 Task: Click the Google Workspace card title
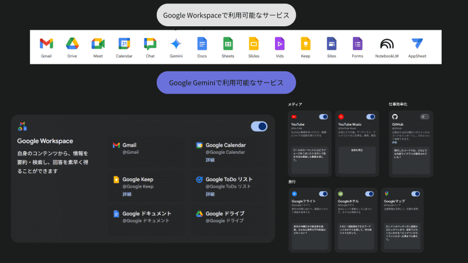[x=45, y=141]
